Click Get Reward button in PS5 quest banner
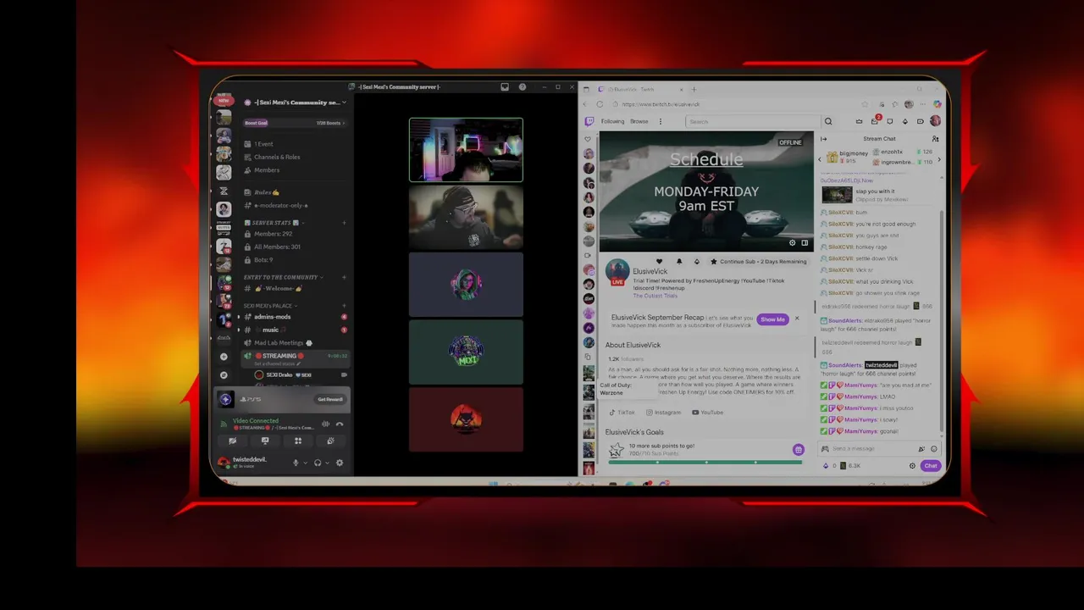 point(329,399)
